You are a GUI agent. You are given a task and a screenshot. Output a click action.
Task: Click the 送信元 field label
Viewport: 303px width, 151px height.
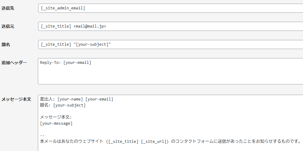8,26
